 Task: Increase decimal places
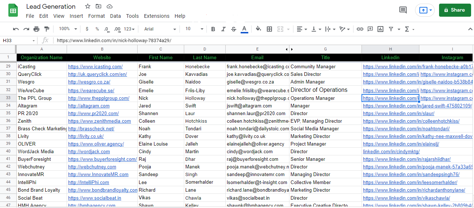click(117, 29)
